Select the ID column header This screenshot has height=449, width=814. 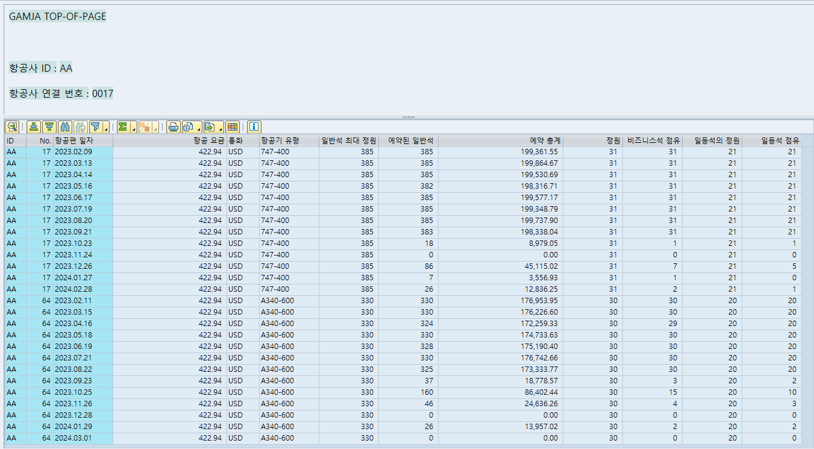15,140
